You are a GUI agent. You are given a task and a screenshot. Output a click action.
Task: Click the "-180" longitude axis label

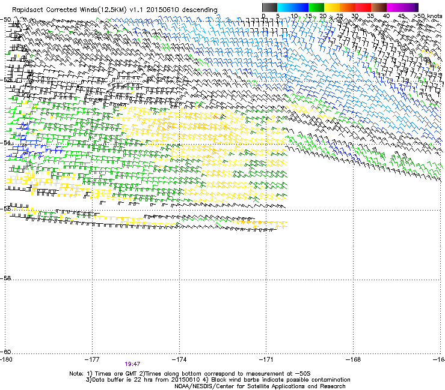(x=6, y=359)
